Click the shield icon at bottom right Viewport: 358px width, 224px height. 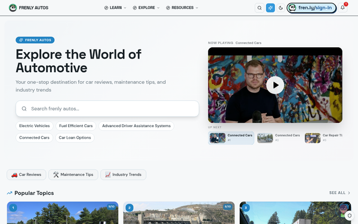[349, 216]
